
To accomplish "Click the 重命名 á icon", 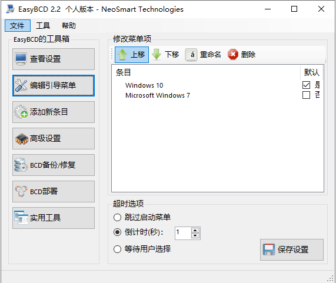I will pos(191,55).
